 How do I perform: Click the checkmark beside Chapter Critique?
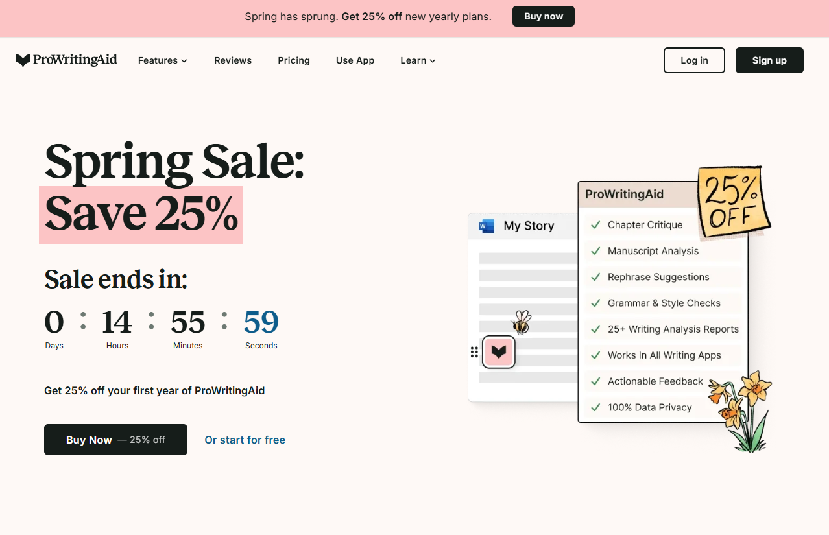[x=595, y=225]
